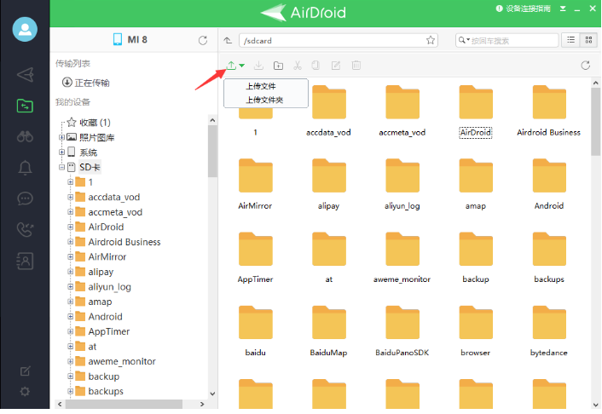Create a new folder via toolbar

[x=278, y=66]
